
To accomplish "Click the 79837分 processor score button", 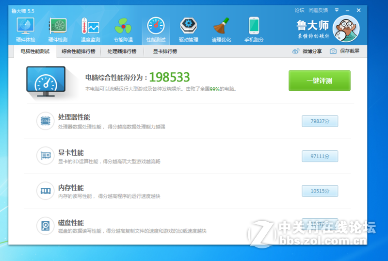I will (320, 121).
